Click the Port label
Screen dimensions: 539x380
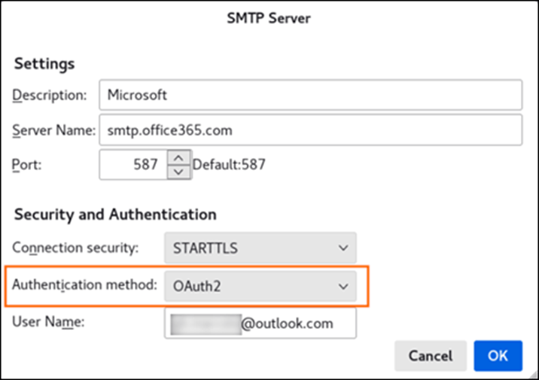pyautogui.click(x=27, y=165)
